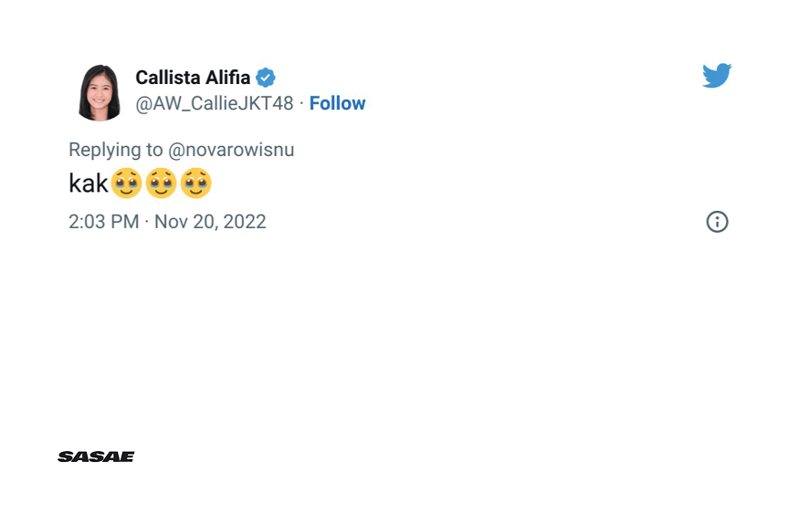Open the @AW_CallieJKT48 handle
Image resolution: width=799 pixels, height=514 pixels.
[215, 103]
